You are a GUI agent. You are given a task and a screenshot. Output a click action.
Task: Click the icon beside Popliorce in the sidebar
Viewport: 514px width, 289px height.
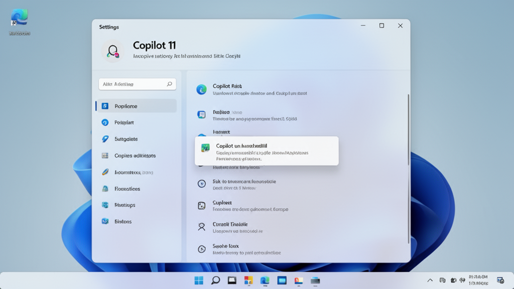[x=105, y=106]
